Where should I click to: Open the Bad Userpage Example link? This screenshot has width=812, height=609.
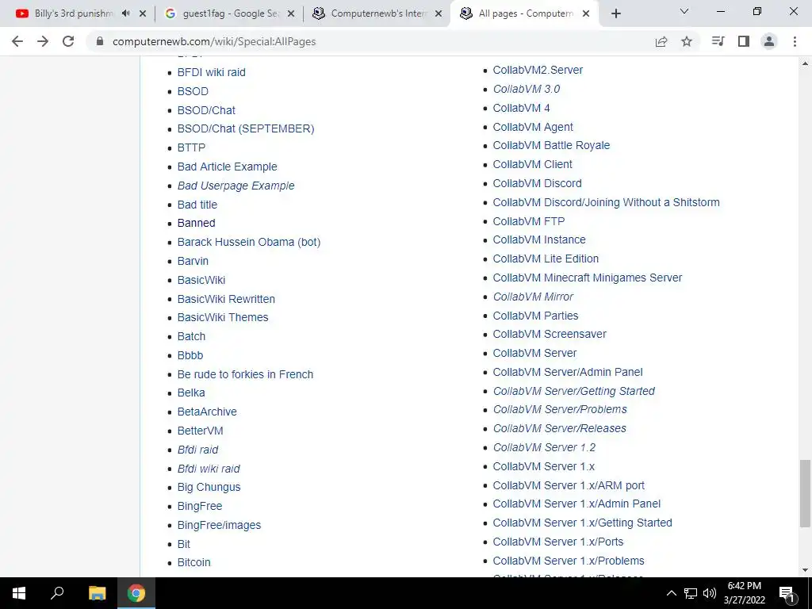pos(236,186)
